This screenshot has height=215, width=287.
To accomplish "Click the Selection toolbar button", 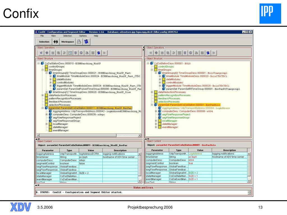I will coord(44,42).
